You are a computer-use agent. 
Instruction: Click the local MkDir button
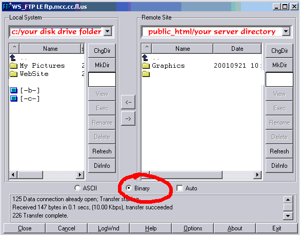102,65
